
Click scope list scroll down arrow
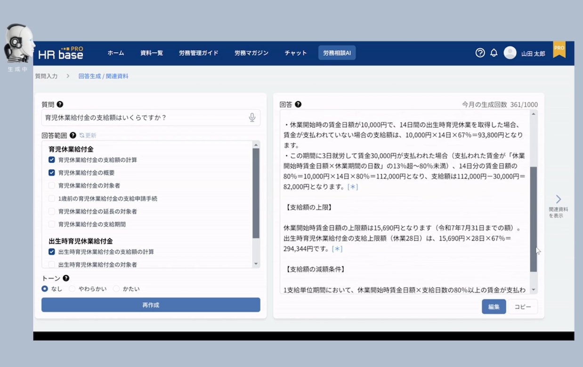pos(256,264)
